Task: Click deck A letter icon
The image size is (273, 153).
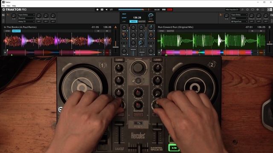Action: click(116, 27)
